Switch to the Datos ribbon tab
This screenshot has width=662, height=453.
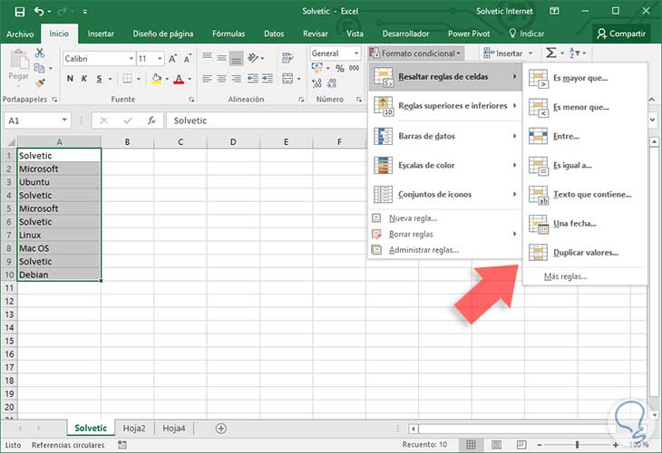pos(274,34)
